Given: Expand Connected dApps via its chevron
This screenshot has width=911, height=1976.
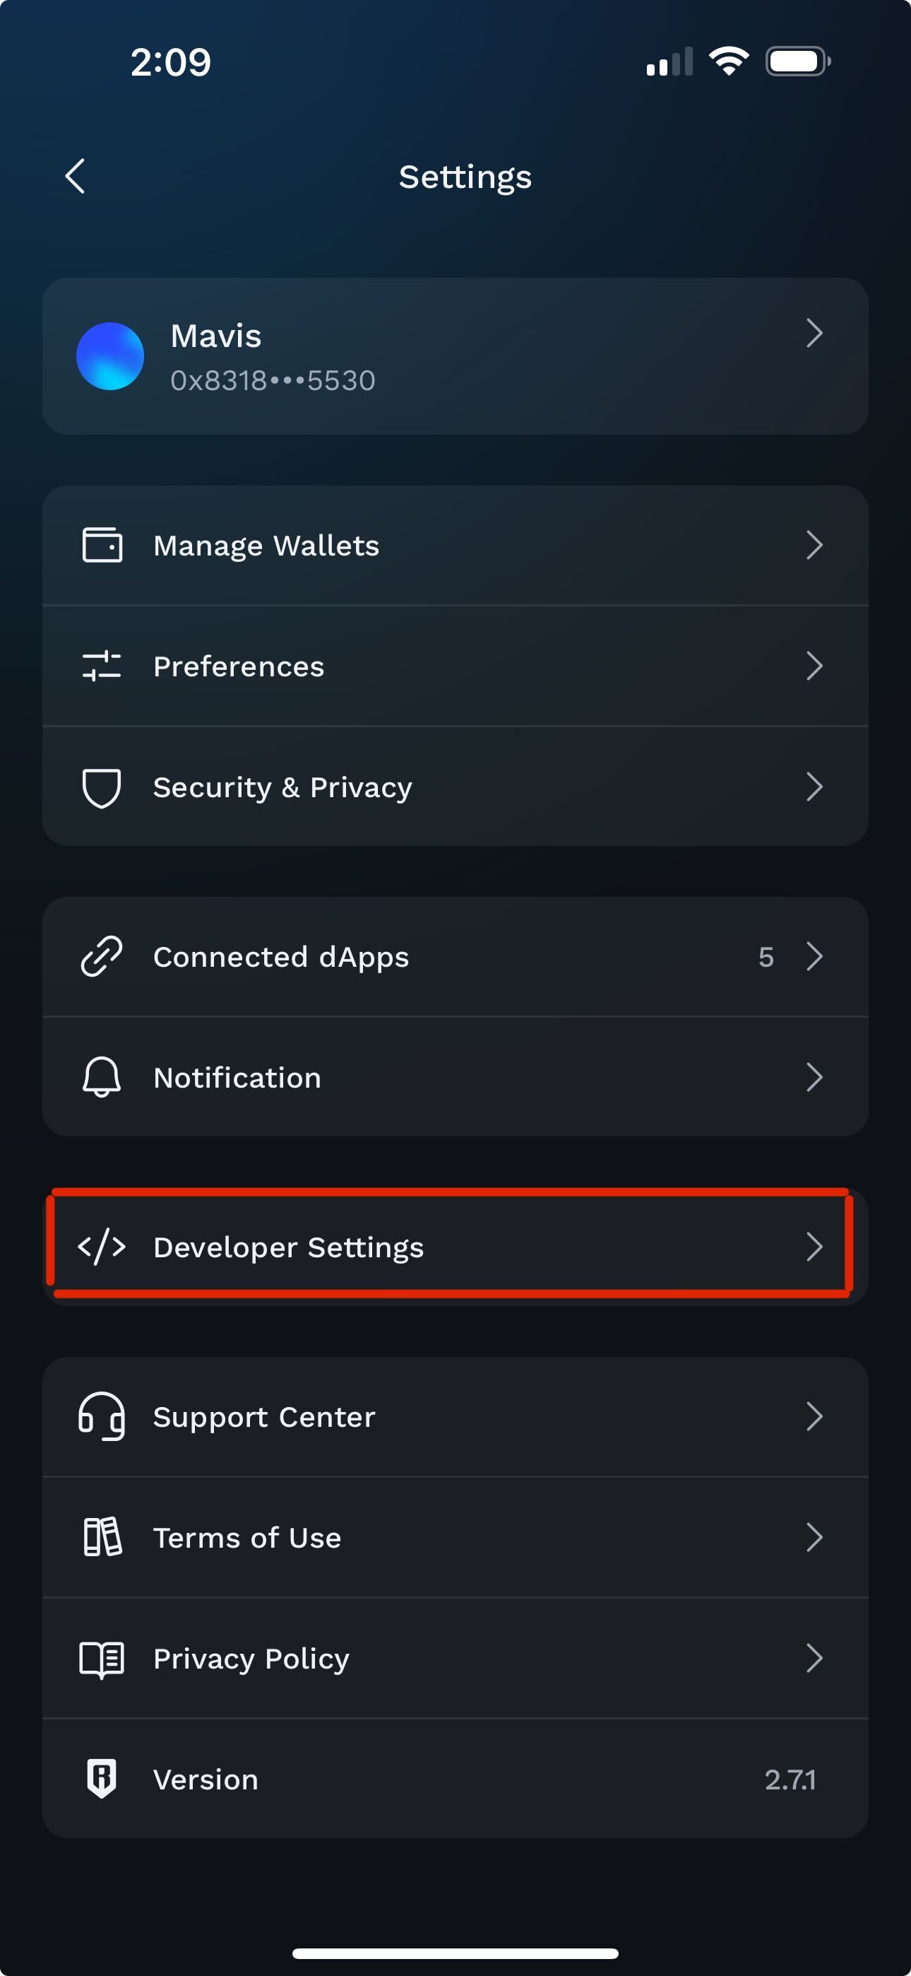Looking at the screenshot, I should click(x=814, y=956).
